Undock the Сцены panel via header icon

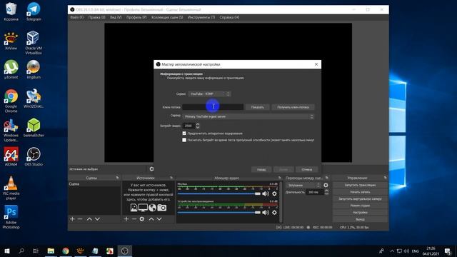point(117,178)
